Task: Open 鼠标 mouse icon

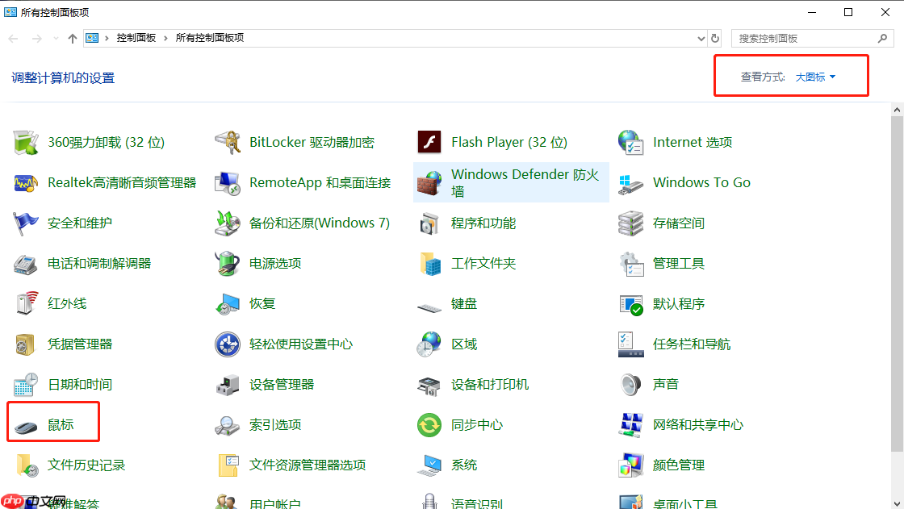Action: point(25,427)
